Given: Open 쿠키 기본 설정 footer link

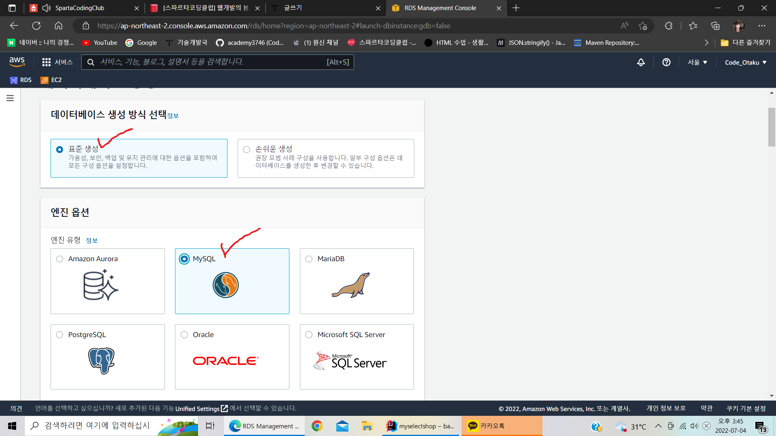Looking at the screenshot, I should 746,409.
